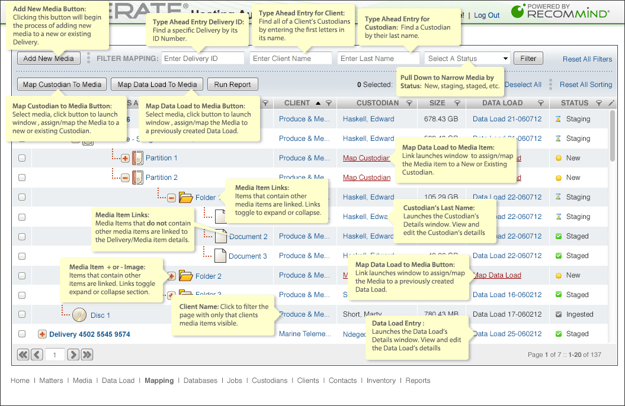Screen dimensions: 625x406
Task: Open Data Load in the footer navigation
Action: 118,381
